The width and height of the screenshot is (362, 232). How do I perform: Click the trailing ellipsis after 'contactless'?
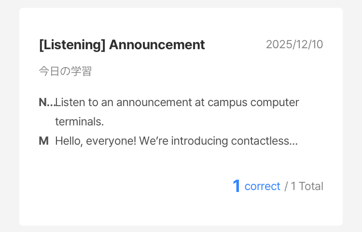(x=294, y=142)
